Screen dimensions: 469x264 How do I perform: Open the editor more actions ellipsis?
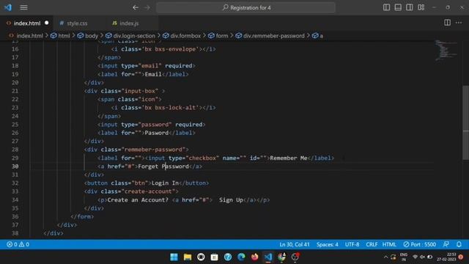click(x=459, y=23)
